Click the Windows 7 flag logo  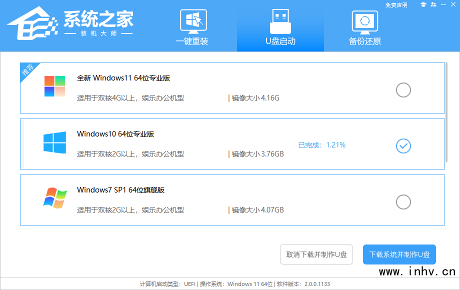(x=54, y=198)
